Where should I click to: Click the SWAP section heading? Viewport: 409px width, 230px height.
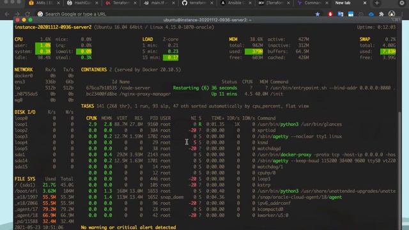click(x=365, y=39)
